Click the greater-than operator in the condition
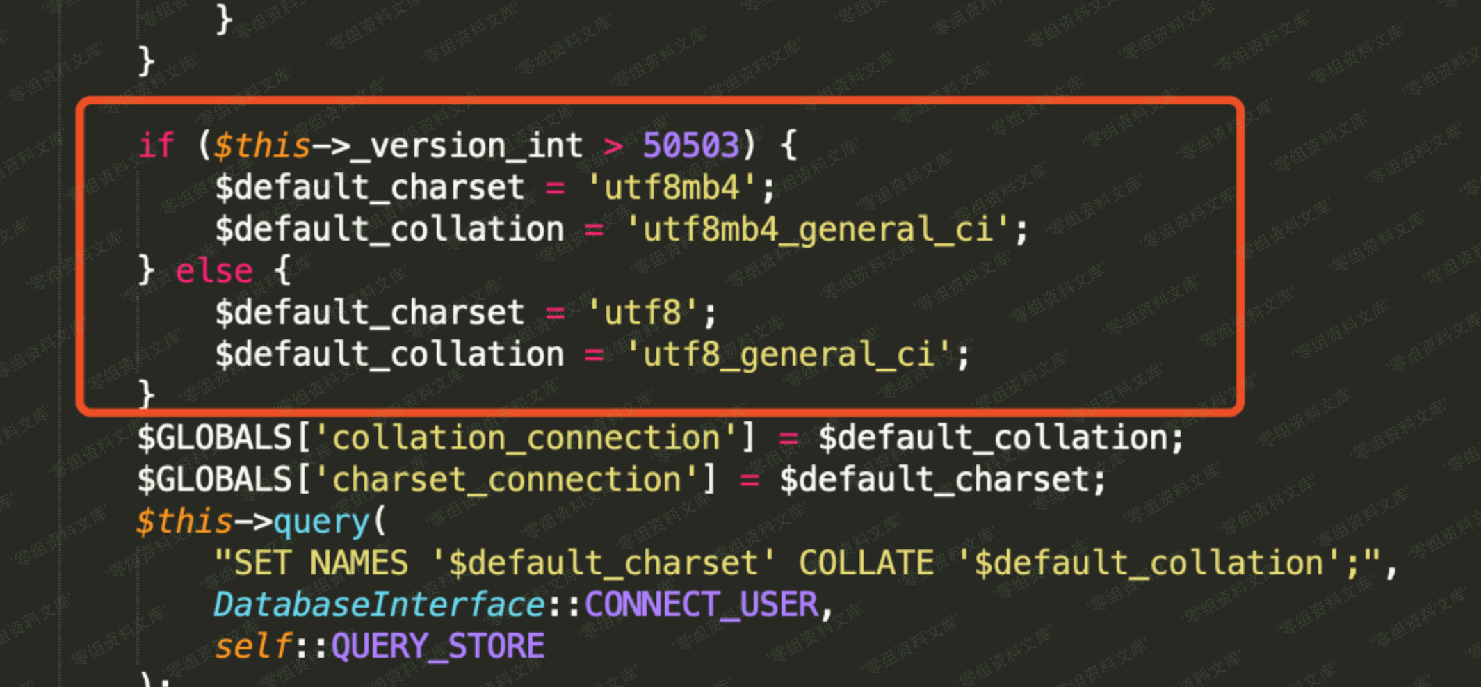The image size is (1481, 687). tap(613, 146)
